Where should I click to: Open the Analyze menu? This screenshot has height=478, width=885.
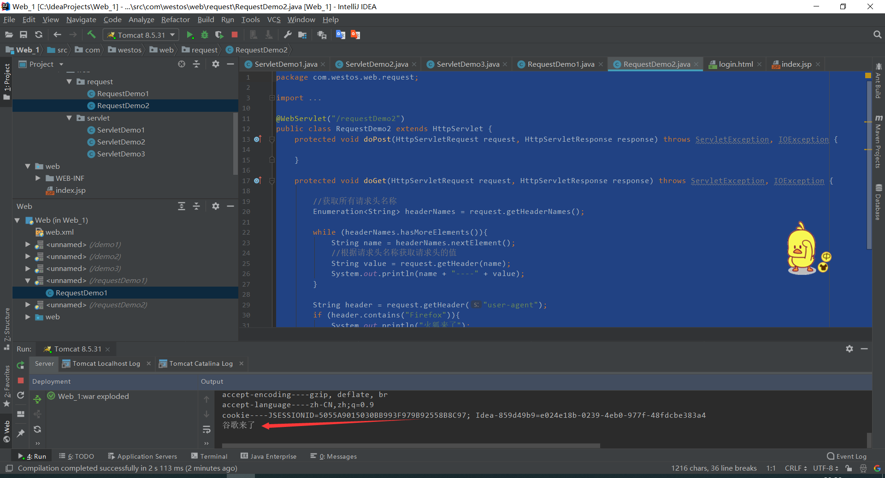(141, 19)
